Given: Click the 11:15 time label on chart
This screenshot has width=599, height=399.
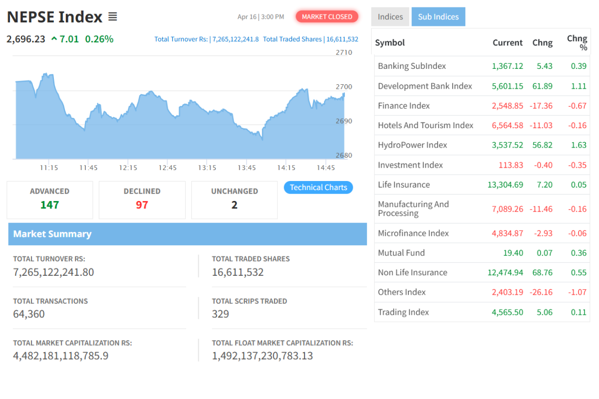Looking at the screenshot, I should (49, 168).
